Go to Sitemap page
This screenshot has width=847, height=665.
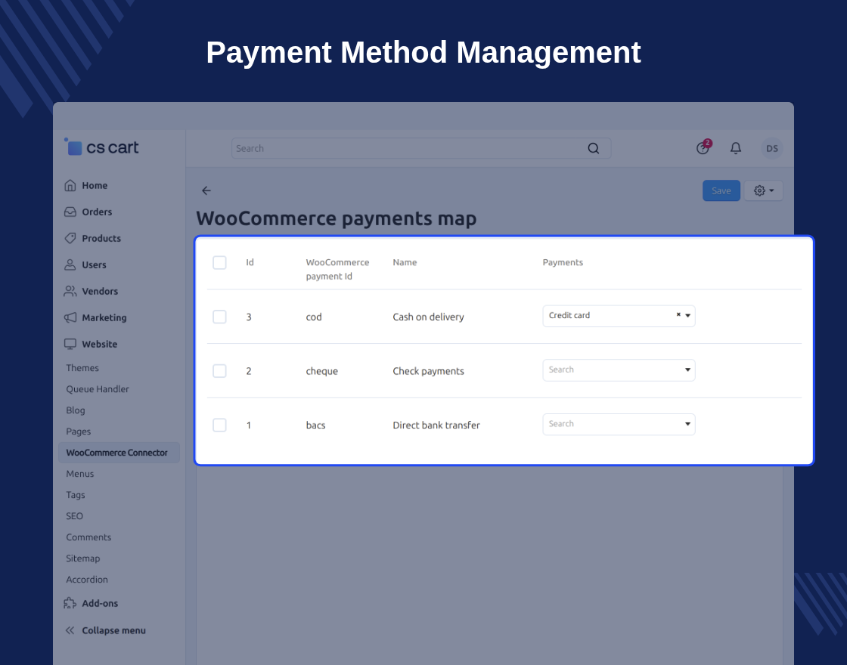(x=82, y=558)
